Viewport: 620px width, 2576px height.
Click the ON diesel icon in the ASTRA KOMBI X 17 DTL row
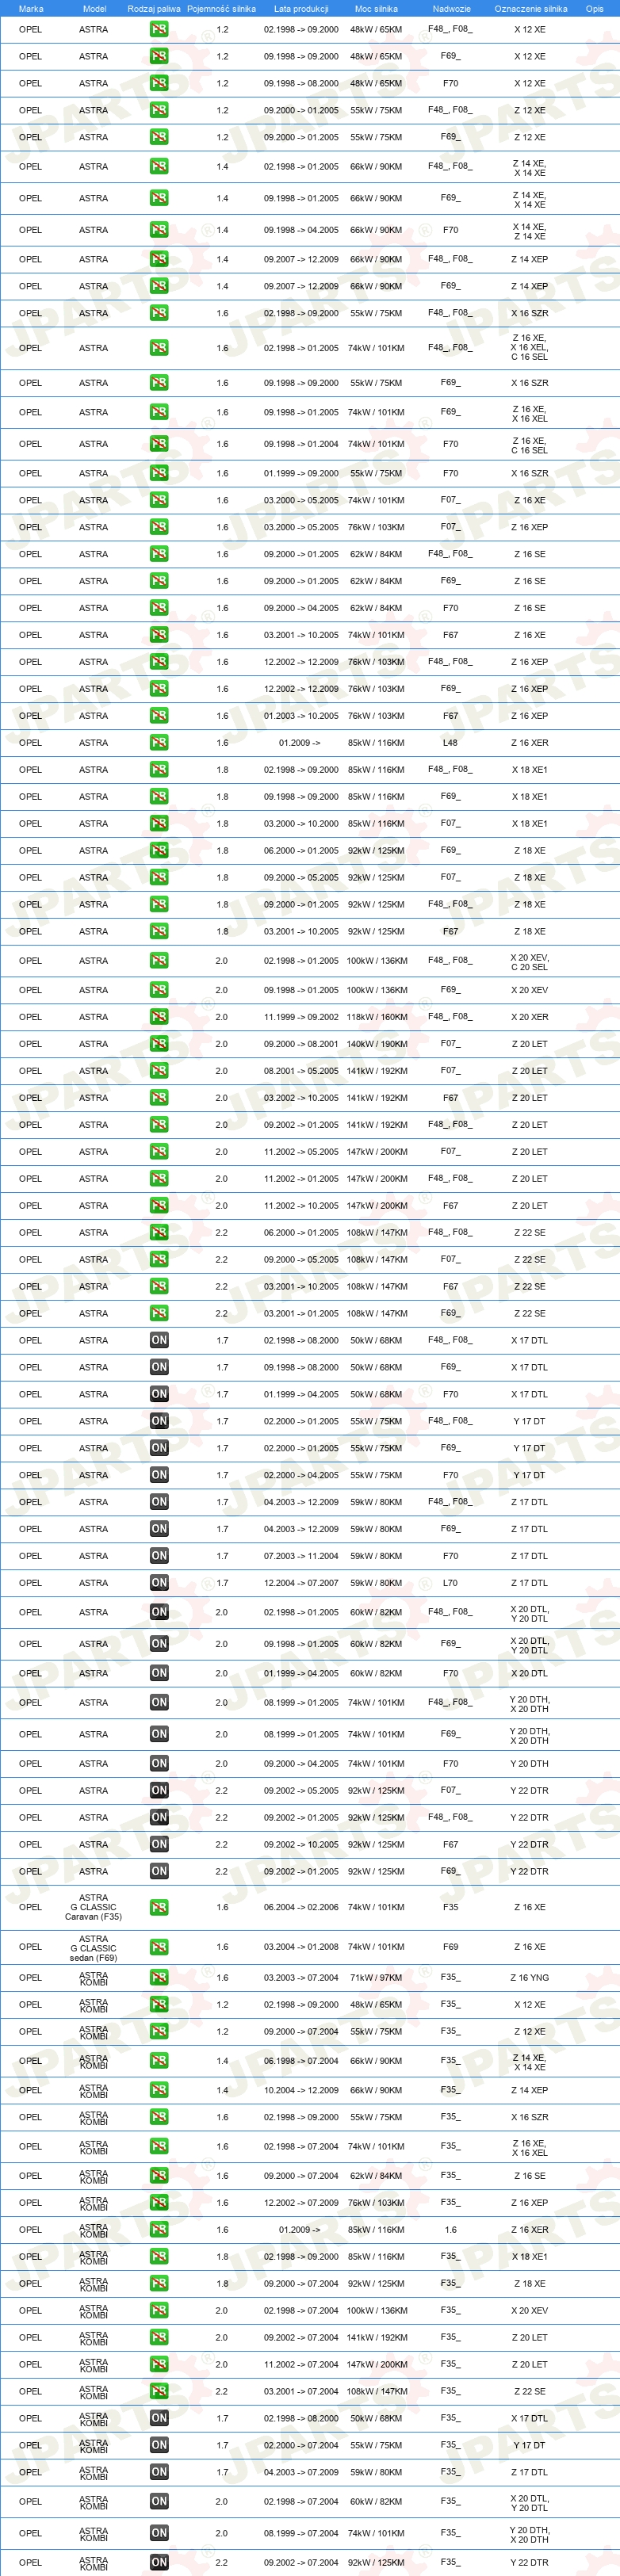[159, 2418]
